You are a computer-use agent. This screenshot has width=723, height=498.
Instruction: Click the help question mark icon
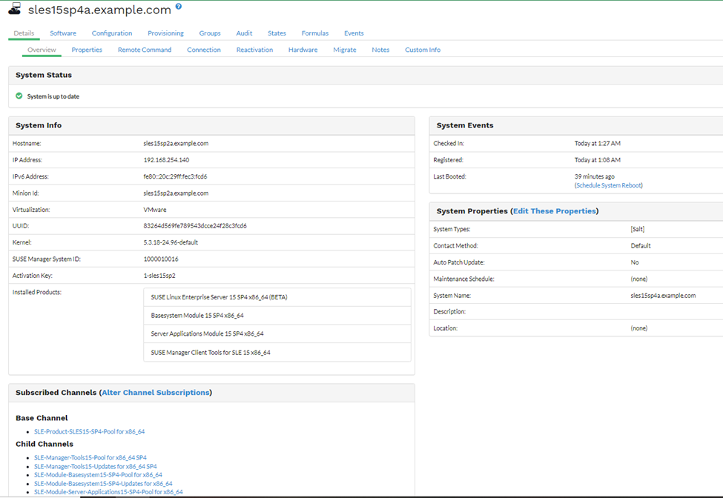tap(179, 7)
